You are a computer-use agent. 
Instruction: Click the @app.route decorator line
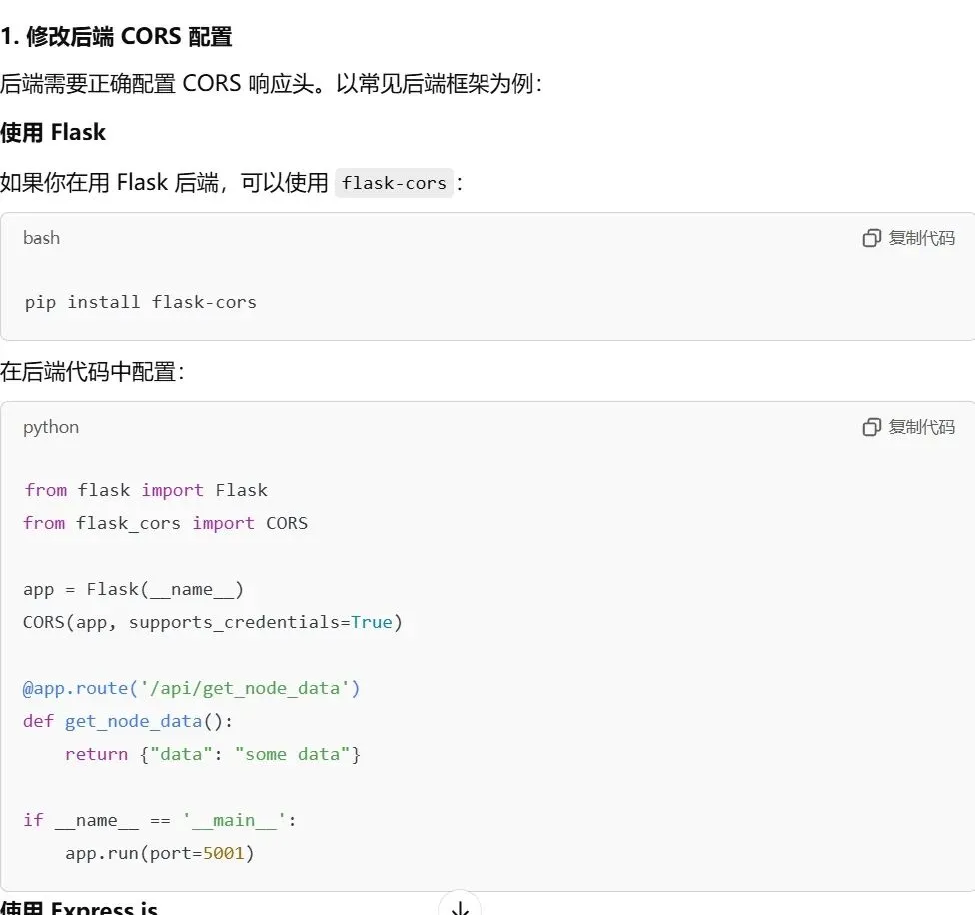pyautogui.click(x=192, y=688)
